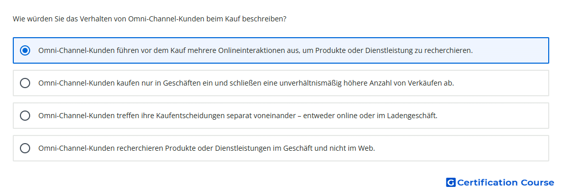Viewport: 562px width, 192px height.
Task: Click the word 'Kauf' in the question heading
Action: point(232,19)
